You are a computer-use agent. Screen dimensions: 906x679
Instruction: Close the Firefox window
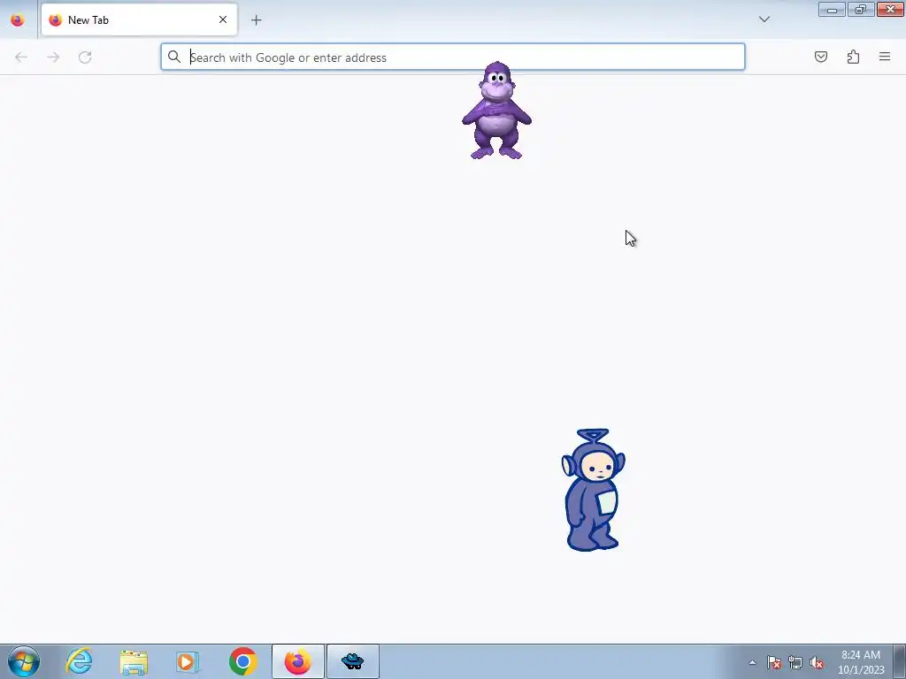(890, 9)
